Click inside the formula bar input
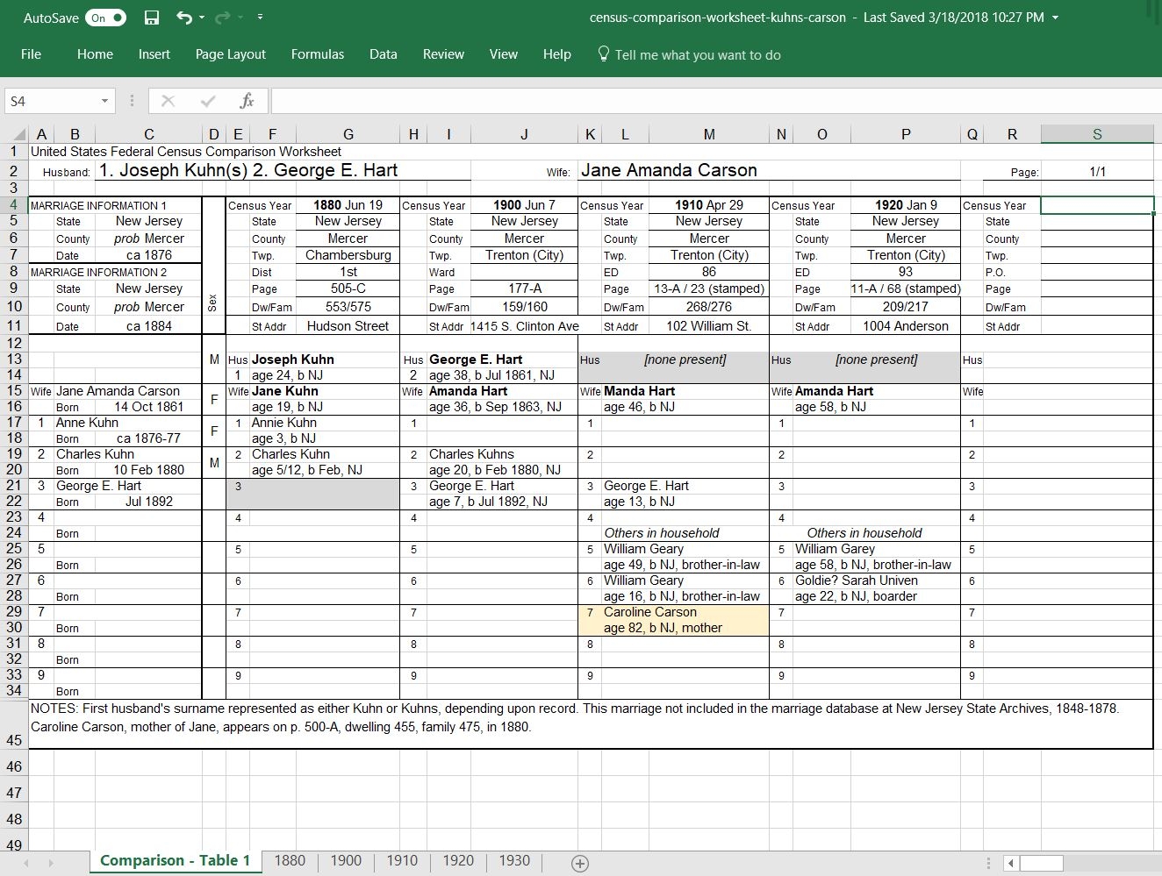The height and width of the screenshot is (876, 1162). pos(702,101)
